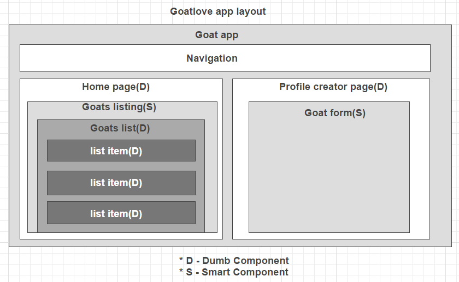The width and height of the screenshot is (459, 282).
Task: Select the "D - Dumb Component" legend line
Action: (x=234, y=261)
